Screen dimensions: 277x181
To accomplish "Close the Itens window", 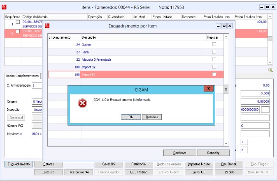I will click(273, 7).
